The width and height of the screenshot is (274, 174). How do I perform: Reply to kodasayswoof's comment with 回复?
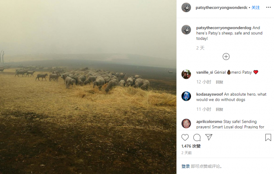click(x=219, y=109)
